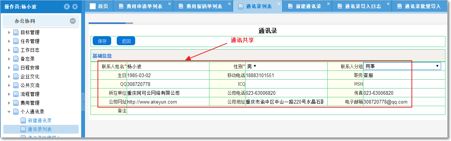The width and height of the screenshot is (451, 141).
Task: Click the 公司地址 address field
Action: tap(286, 102)
